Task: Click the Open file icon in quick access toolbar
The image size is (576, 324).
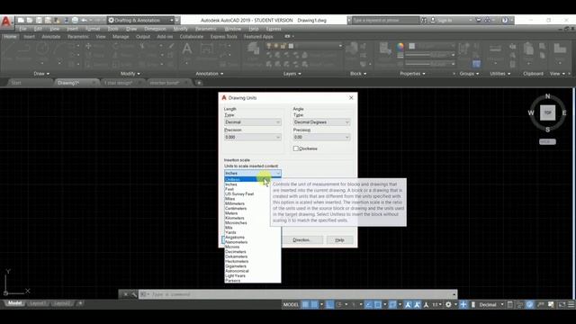Action: 30,20
